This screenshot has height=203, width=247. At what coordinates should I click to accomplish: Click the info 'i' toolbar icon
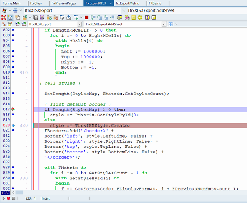(x=154, y=18)
